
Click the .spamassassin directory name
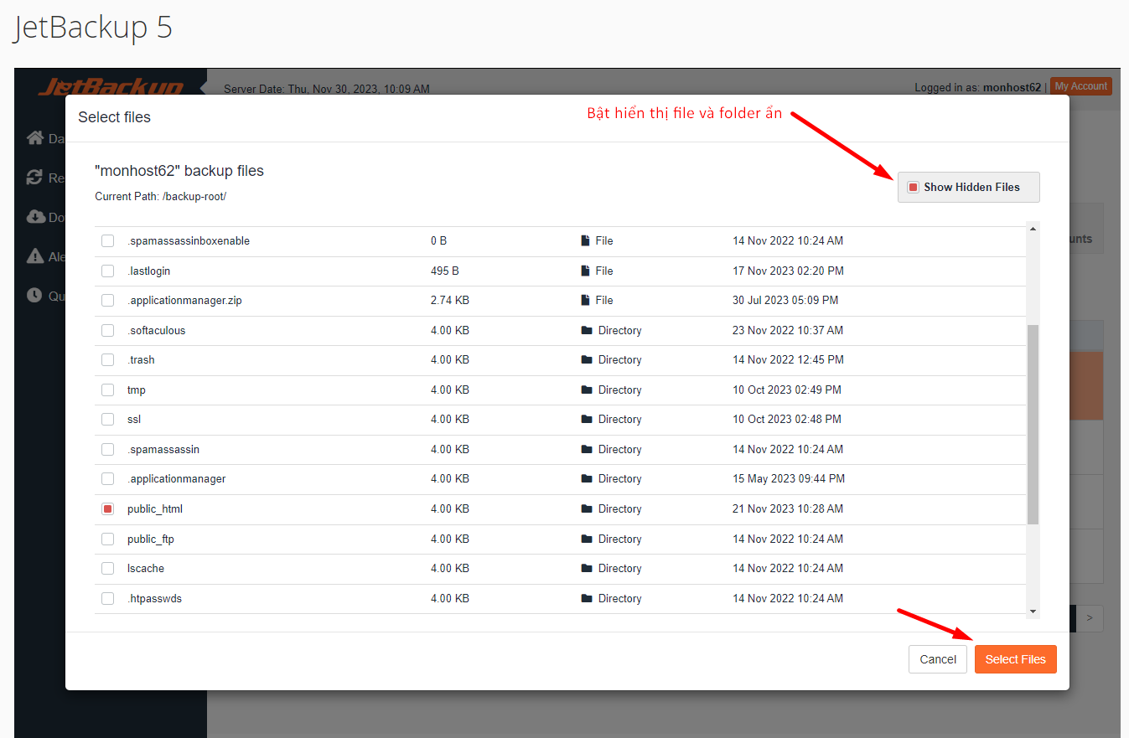click(163, 449)
